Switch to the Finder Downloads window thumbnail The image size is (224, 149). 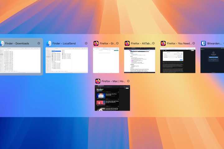click(x=21, y=60)
